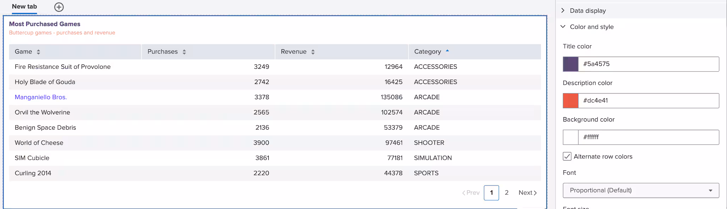Click the Title color purple swatch
Screen dimensions: 727x209
[570, 64]
